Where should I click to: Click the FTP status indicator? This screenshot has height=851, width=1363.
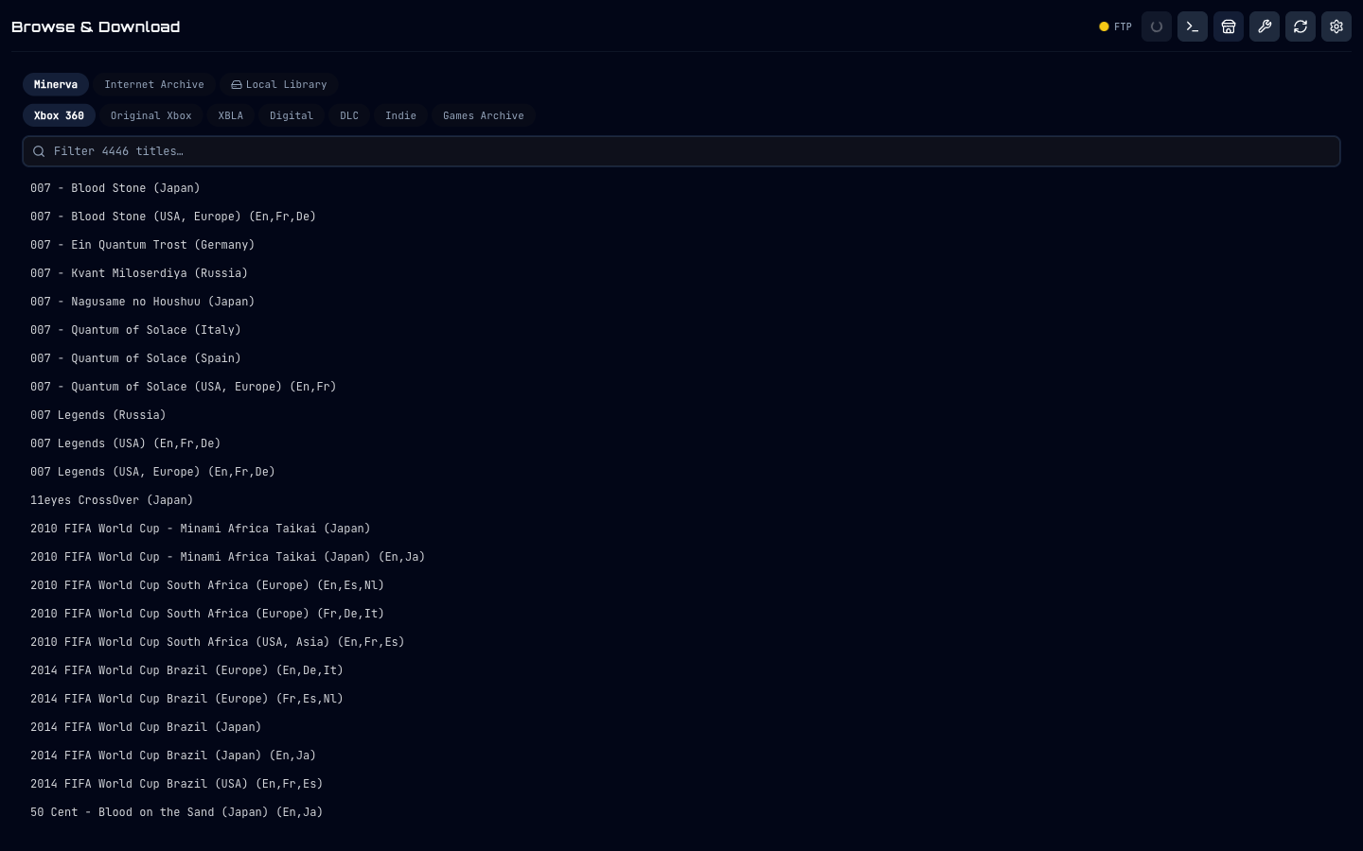pos(1115,26)
